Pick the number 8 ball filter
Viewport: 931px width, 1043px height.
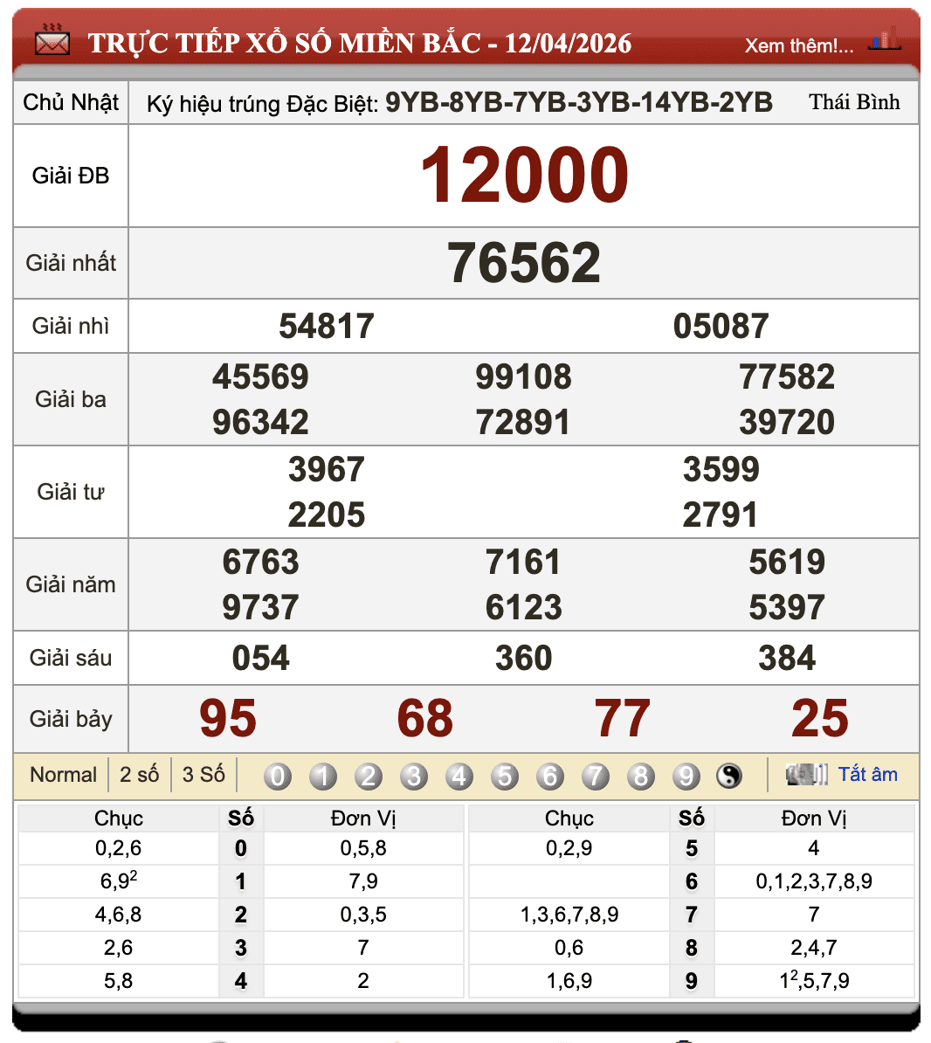pyautogui.click(x=641, y=776)
